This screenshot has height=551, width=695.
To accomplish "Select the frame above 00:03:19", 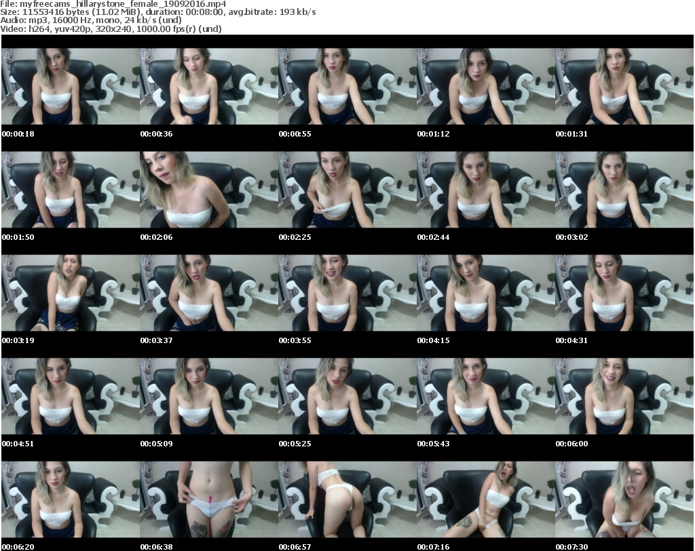I will (x=71, y=293).
